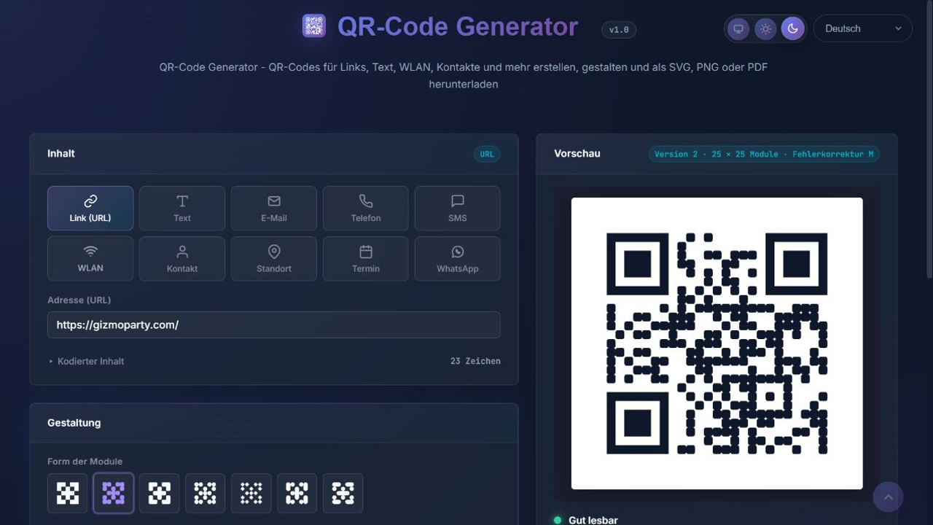The height and width of the screenshot is (525, 933).
Task: Select the Link (URL) content type
Action: tap(90, 209)
